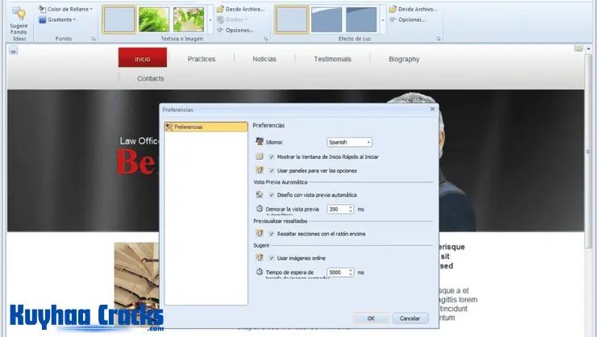Click Desde Archivo in Efecto de Luz
The height and width of the screenshot is (337, 599).
click(412, 9)
